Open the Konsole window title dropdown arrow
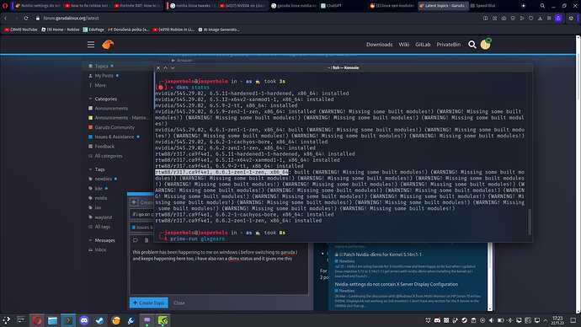 click(x=173, y=68)
